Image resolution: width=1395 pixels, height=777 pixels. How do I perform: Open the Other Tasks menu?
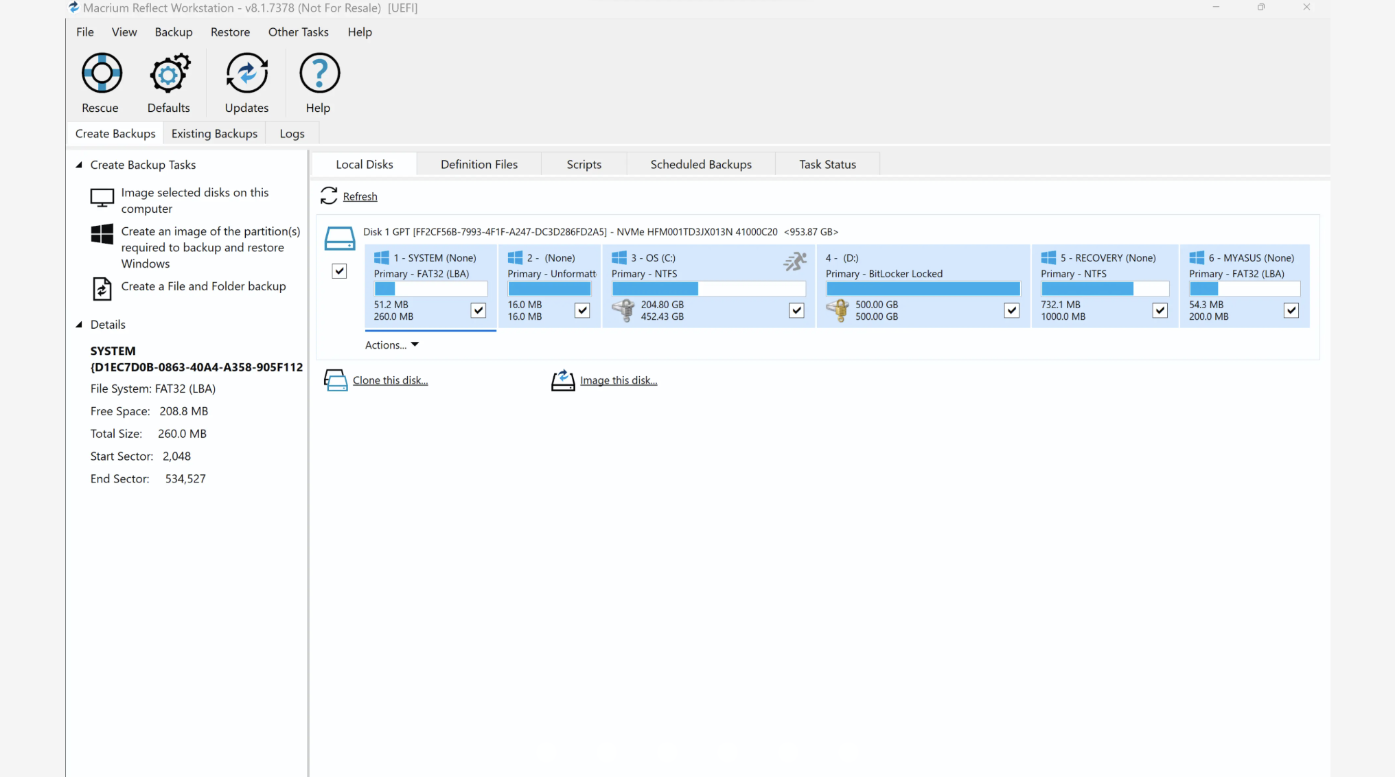pyautogui.click(x=298, y=32)
